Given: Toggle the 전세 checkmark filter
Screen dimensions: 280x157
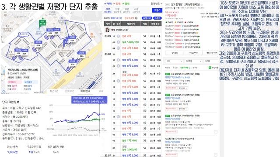Looking at the screenshot, I should click(x=117, y=3).
